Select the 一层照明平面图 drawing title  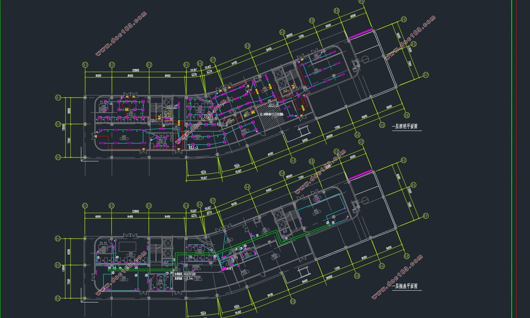click(x=404, y=126)
